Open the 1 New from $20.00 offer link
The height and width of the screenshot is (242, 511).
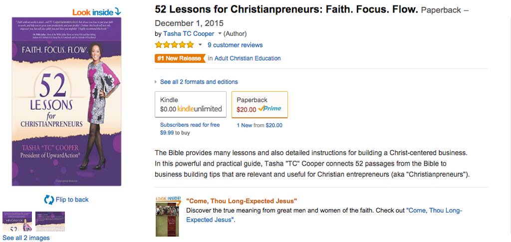[259, 125]
